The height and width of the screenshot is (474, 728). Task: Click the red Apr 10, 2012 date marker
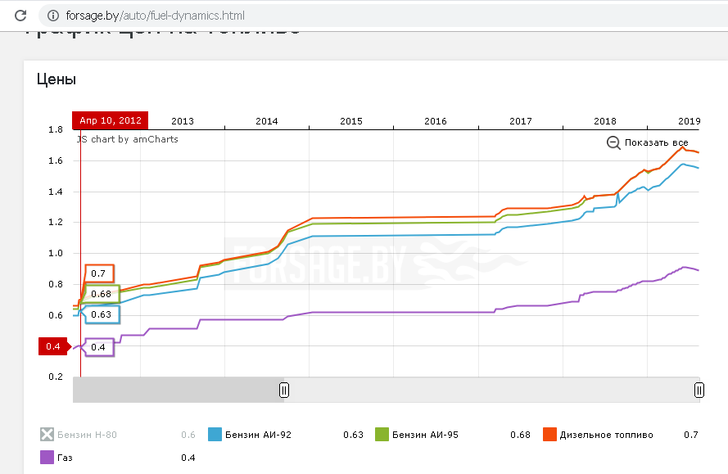coord(110,120)
